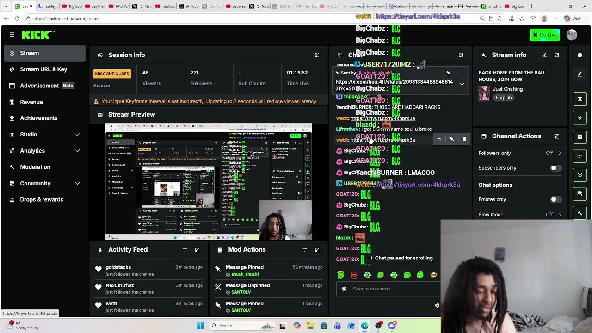This screenshot has width=592, height=333.
Task: Open the Moderation page
Action: click(x=45, y=167)
